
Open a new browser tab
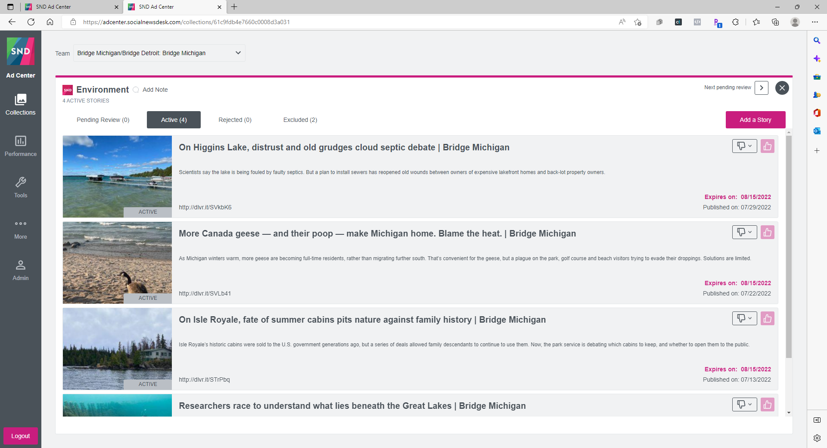pos(234,7)
